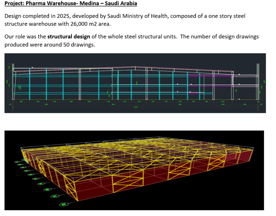
Task: Select the roof ridge peak in elevation drawing
Action: pos(135,67)
